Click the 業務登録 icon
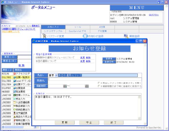Image resolution: width=169 pixels, height=131 pixels. pyautogui.click(x=126, y=36)
